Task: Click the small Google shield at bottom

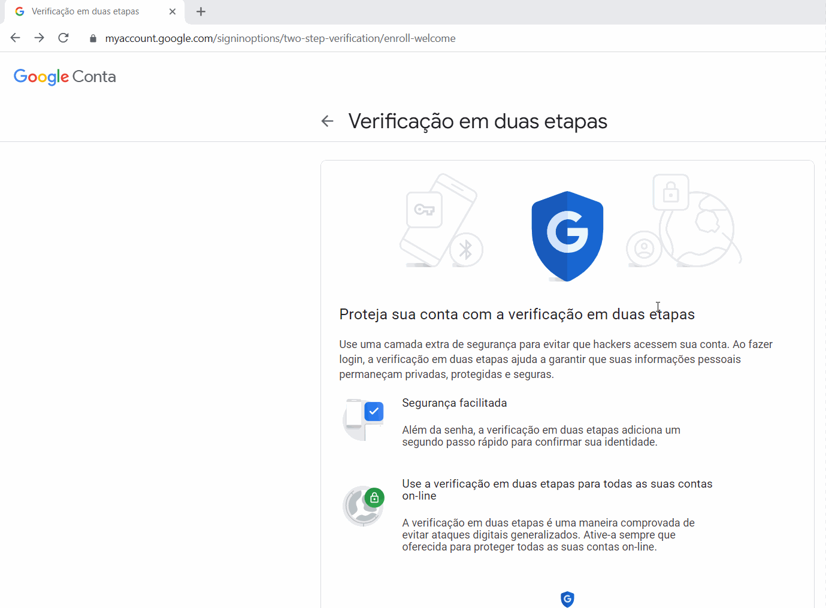Action: pyautogui.click(x=567, y=599)
